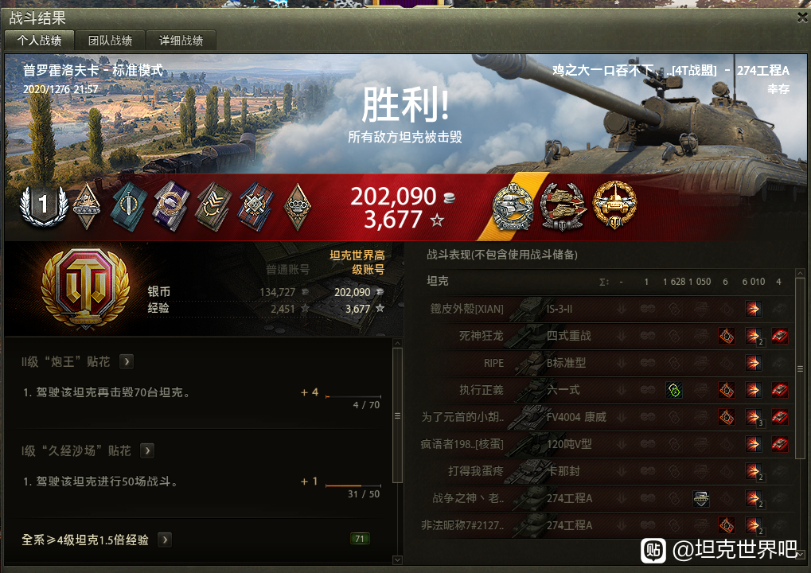811x573 pixels.
Task: Click the assist icon in 战争之神 274工程A row
Action: click(x=701, y=498)
